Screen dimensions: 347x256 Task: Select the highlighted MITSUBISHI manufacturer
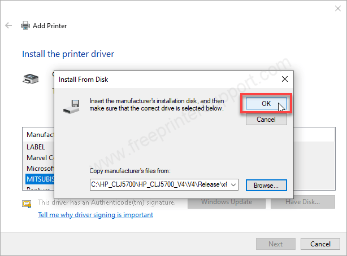pyautogui.click(x=40, y=179)
